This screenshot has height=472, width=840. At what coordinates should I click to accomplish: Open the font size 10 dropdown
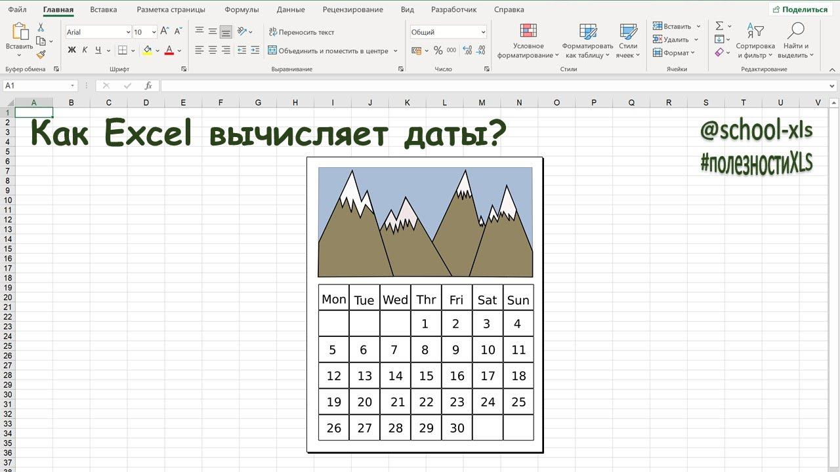154,32
